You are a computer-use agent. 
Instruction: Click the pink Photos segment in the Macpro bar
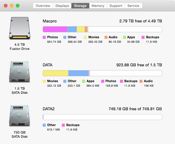pos(55,29)
